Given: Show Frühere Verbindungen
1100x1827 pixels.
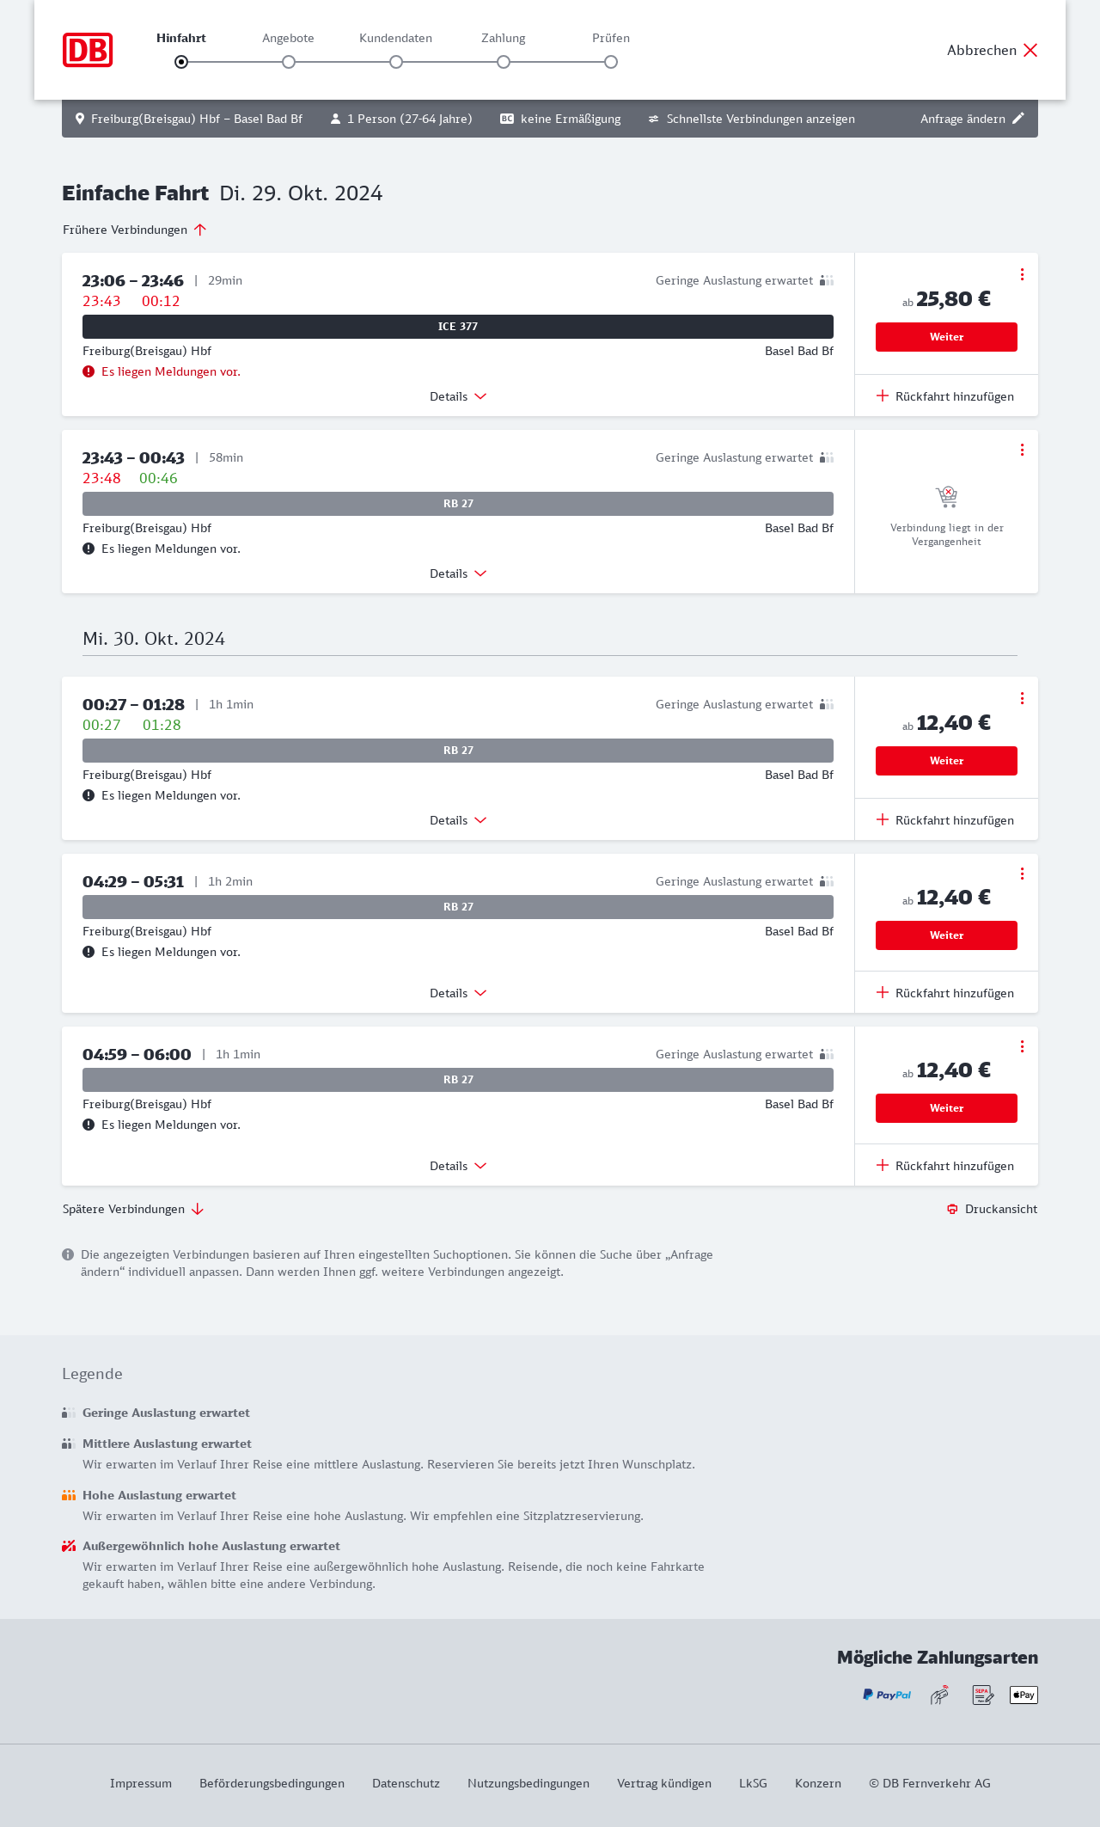Looking at the screenshot, I should click(134, 230).
